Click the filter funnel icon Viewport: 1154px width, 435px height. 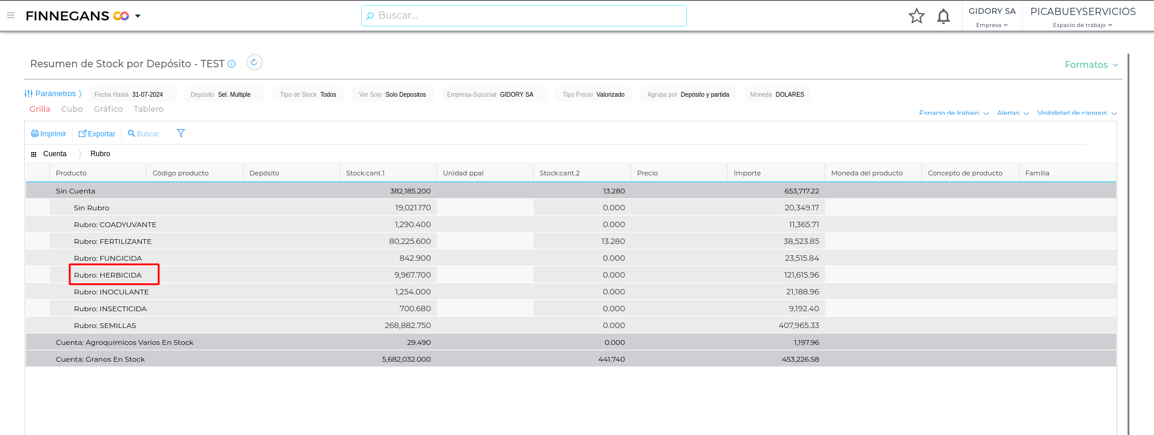(x=181, y=133)
